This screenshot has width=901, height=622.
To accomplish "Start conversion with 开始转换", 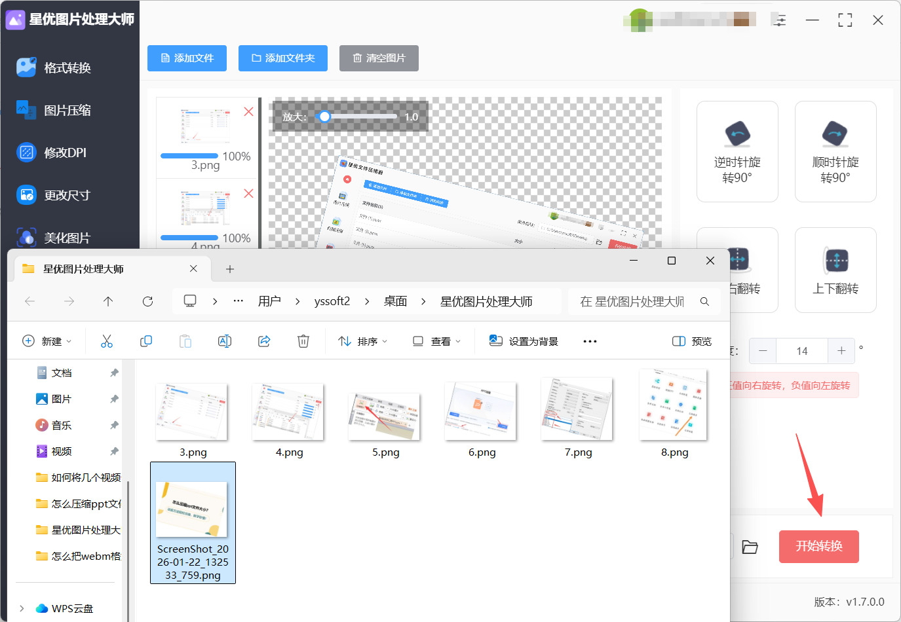I will [819, 547].
